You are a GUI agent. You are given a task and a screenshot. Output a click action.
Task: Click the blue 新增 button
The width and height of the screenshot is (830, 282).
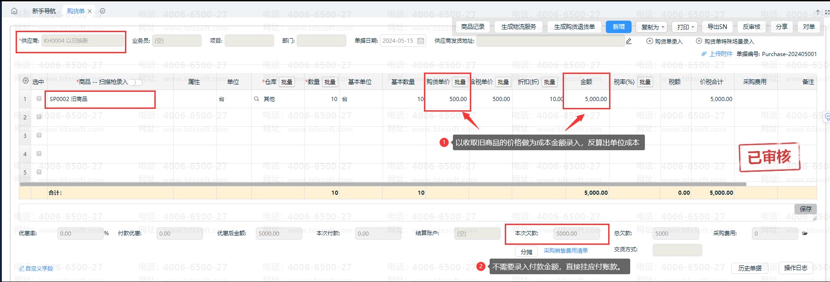pos(618,27)
